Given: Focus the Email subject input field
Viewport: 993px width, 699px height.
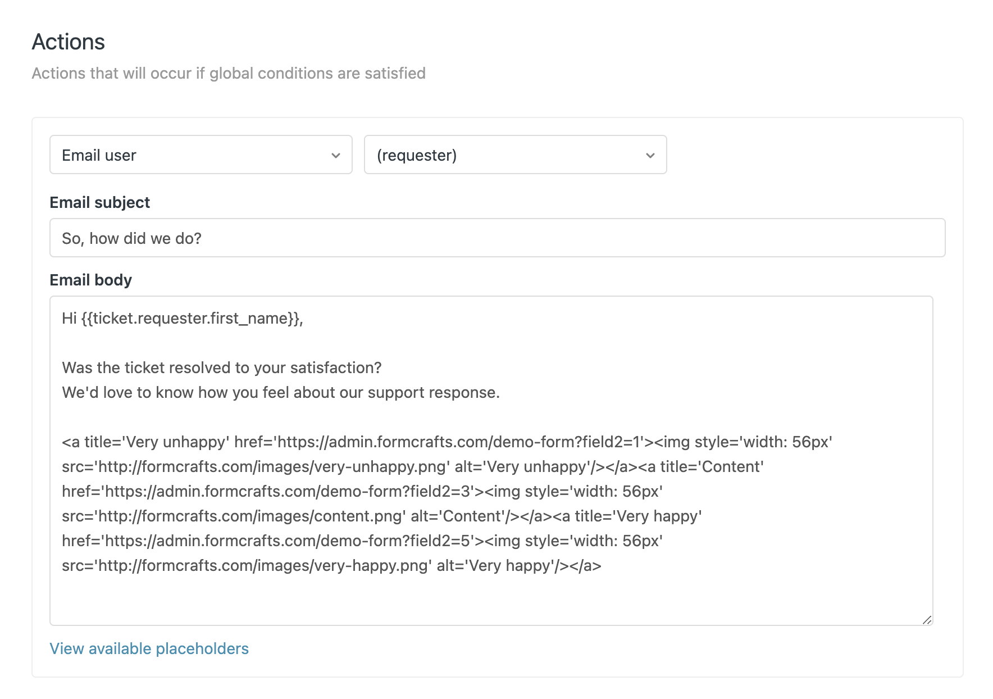Looking at the screenshot, I should click(497, 238).
